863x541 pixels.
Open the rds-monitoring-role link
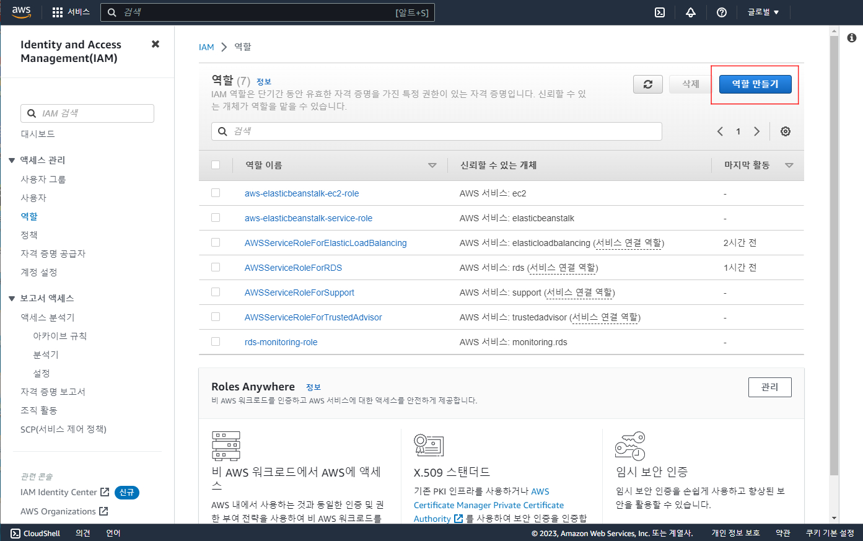pyautogui.click(x=281, y=342)
